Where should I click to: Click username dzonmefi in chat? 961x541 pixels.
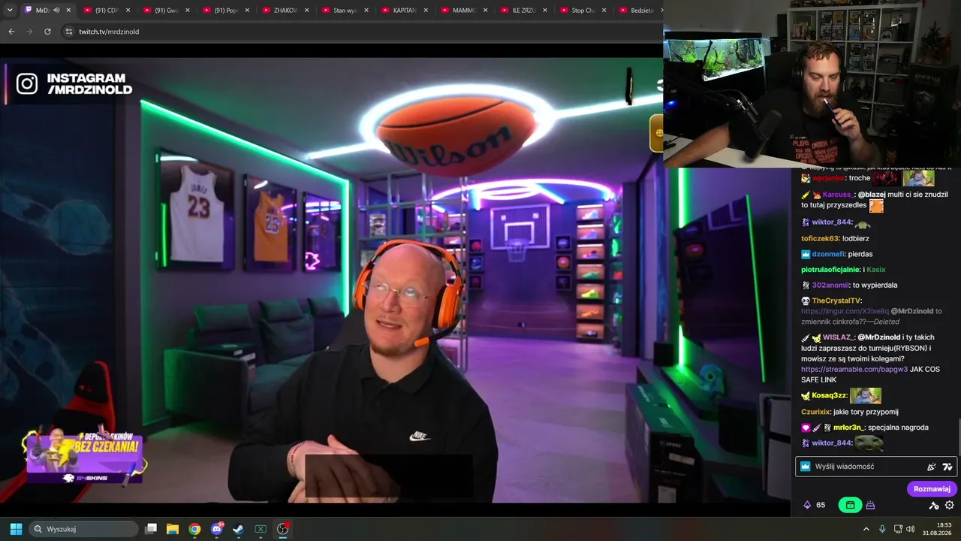828,254
